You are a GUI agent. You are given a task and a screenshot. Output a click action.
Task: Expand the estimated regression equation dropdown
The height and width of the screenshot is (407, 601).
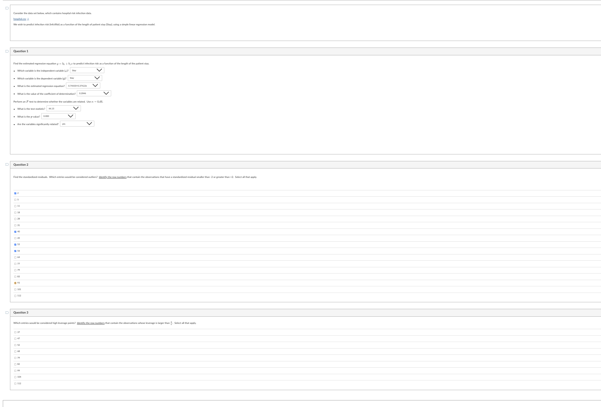point(83,85)
